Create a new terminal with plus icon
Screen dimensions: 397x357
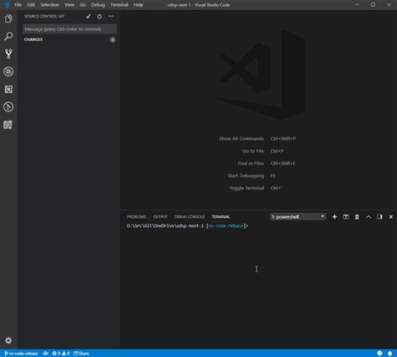point(334,217)
